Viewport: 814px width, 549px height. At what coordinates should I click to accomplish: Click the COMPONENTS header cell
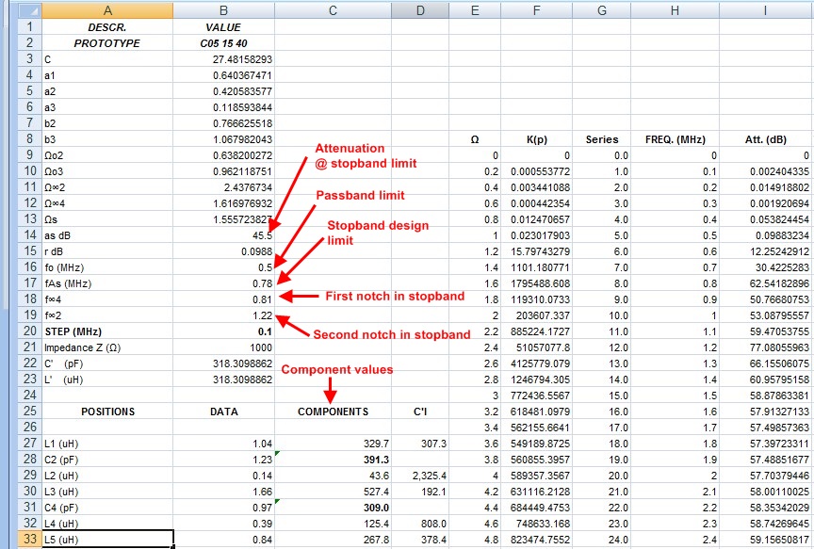click(333, 412)
